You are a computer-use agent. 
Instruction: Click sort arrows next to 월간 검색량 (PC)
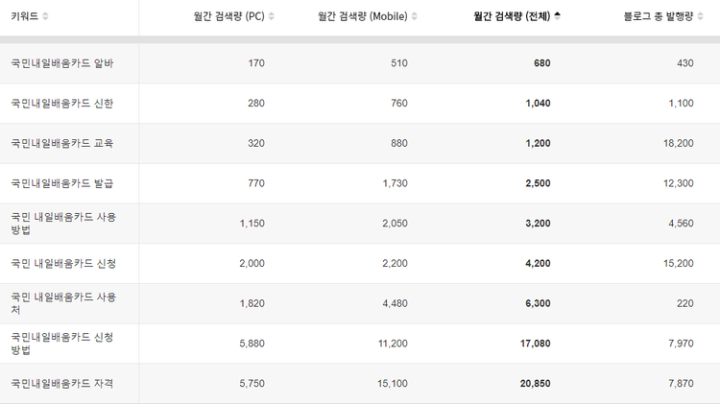pos(272,16)
